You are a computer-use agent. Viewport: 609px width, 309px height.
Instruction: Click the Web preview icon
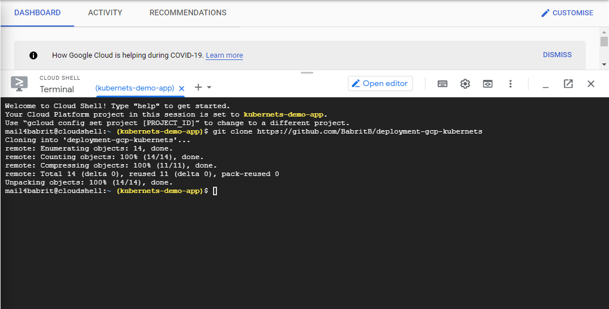pyautogui.click(x=488, y=83)
